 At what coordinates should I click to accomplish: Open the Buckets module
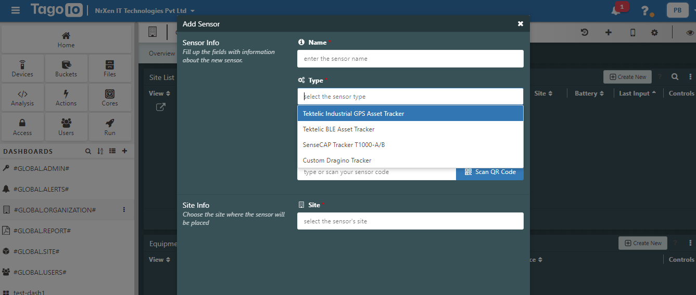pyautogui.click(x=66, y=69)
